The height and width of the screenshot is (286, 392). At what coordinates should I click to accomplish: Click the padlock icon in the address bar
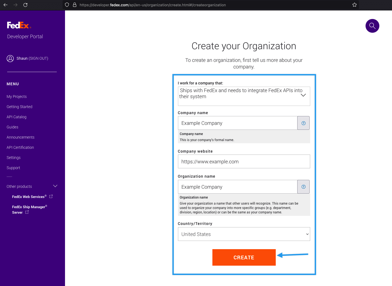point(74,5)
